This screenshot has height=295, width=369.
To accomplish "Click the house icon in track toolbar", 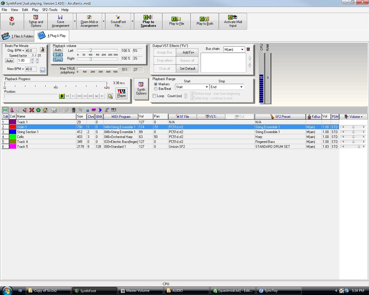I will pyautogui.click(x=45, y=110).
